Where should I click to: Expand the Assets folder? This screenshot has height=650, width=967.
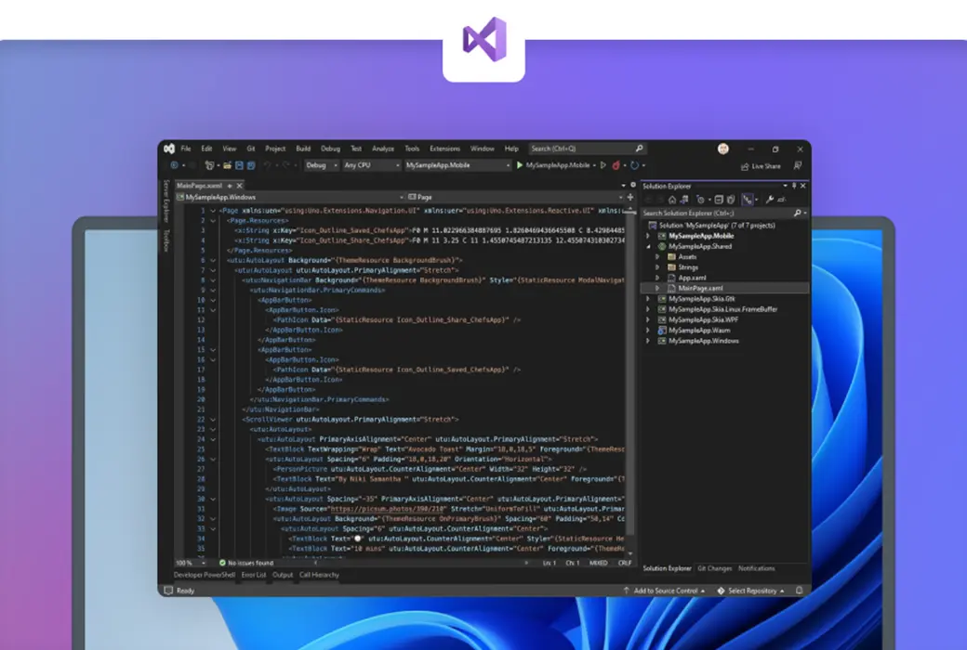[x=657, y=256]
